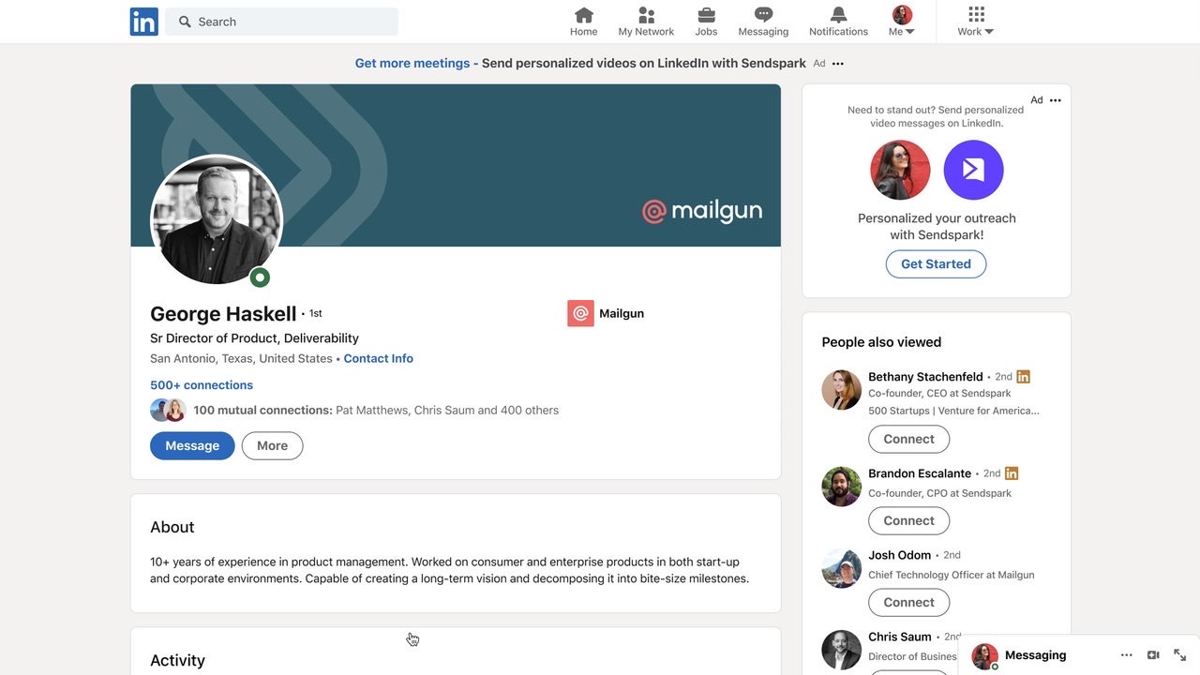Click Brandon's LinkedIn premium badge icon

point(1012,473)
